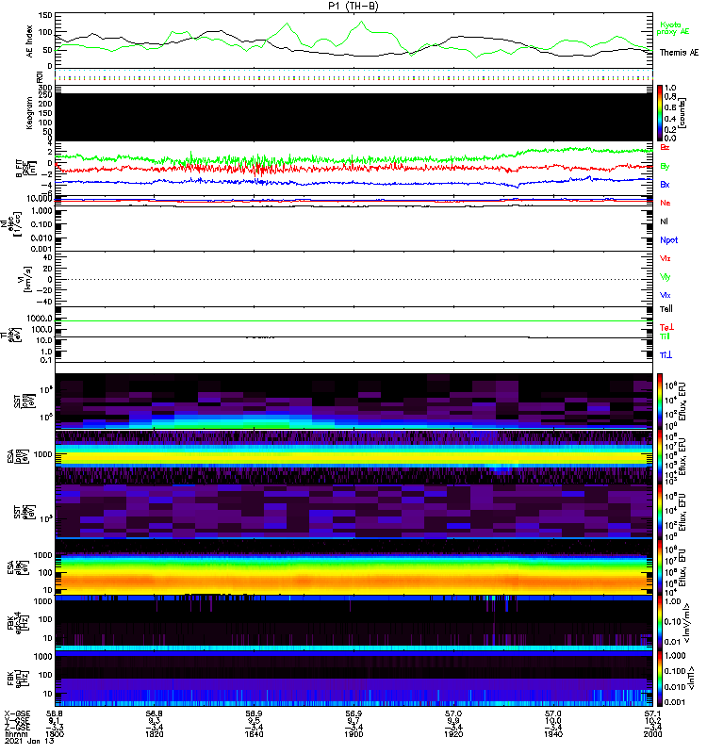Image resolution: width=707 pixels, height=754 pixels.
Task: Click the black Keogram data panel
Action: pyautogui.click(x=353, y=117)
